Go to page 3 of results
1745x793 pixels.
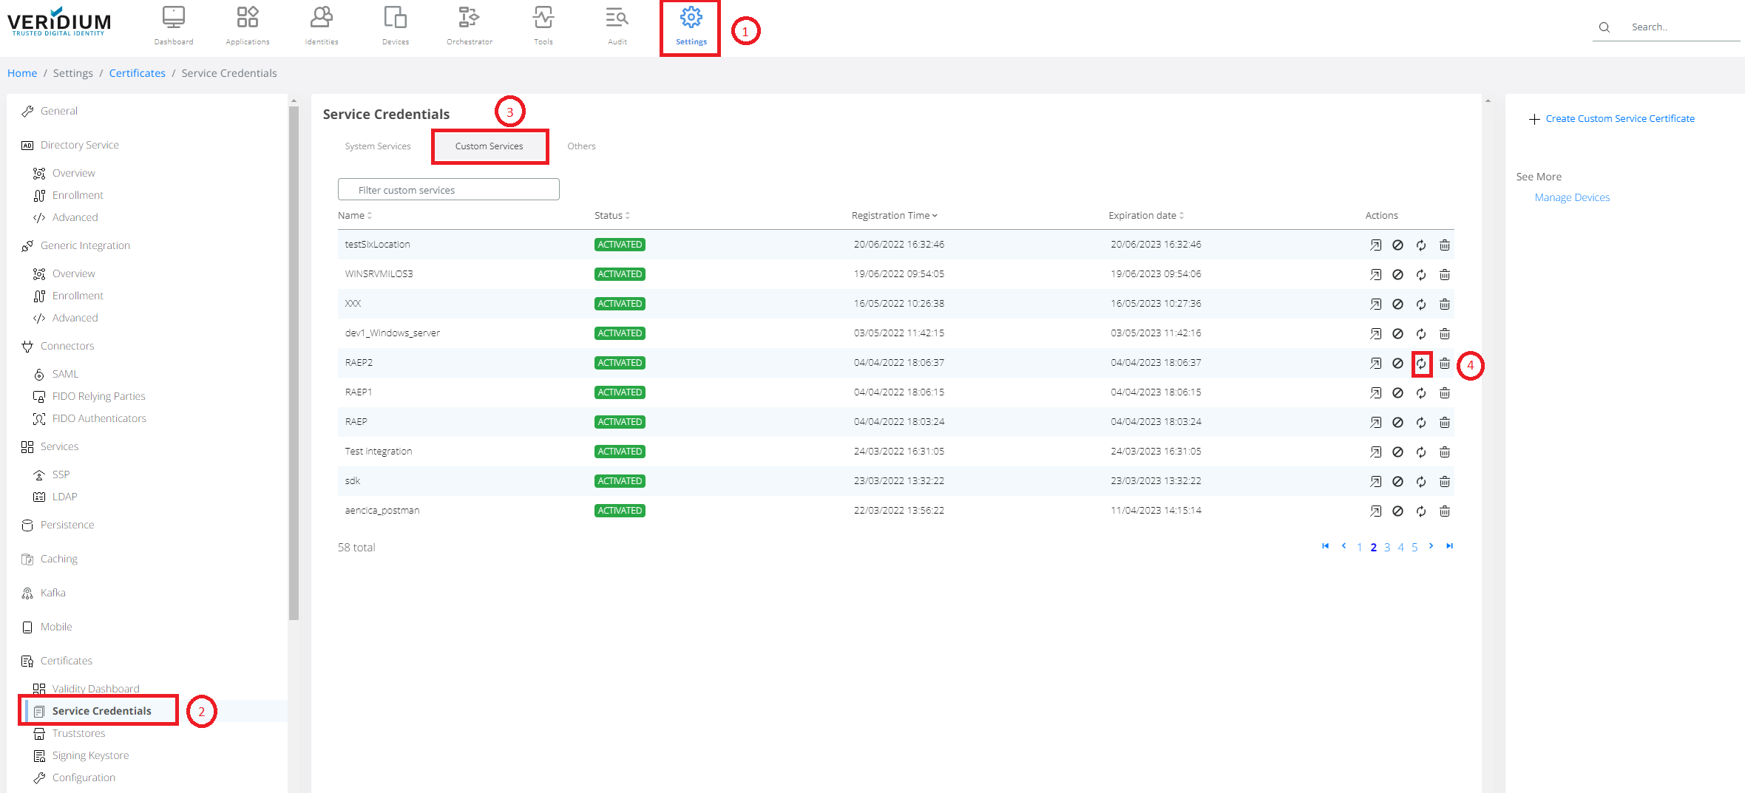point(1387,548)
